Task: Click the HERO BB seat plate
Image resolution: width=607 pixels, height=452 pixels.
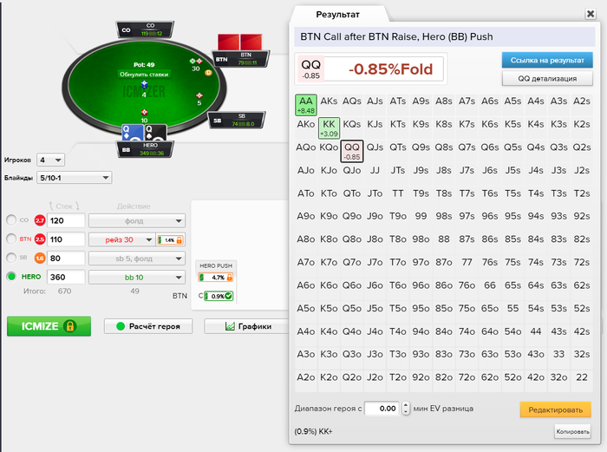Action: click(x=145, y=149)
